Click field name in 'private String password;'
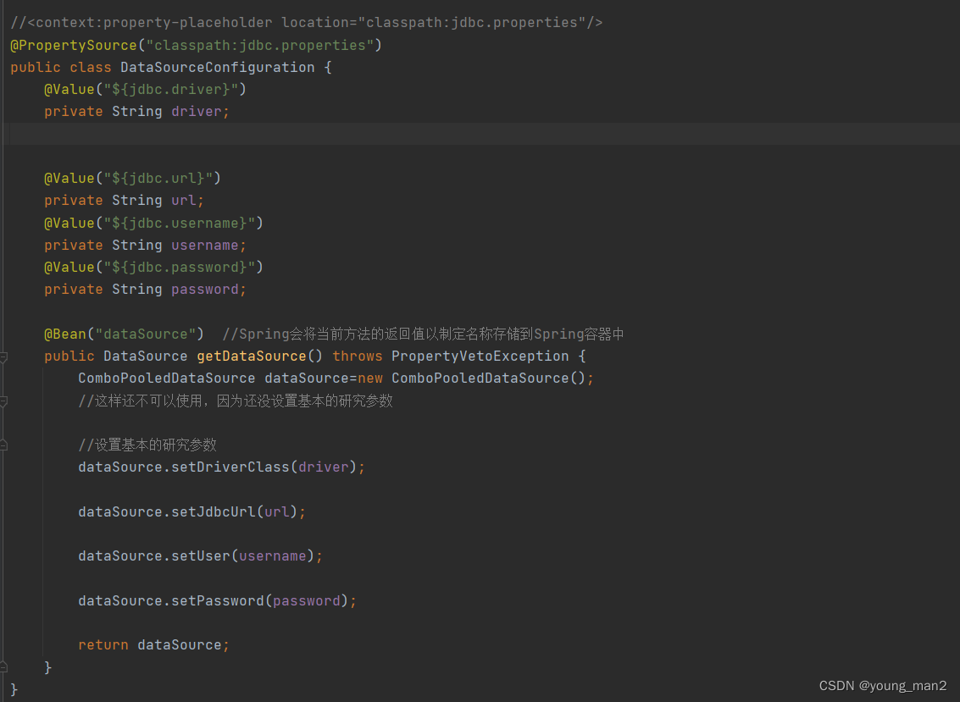Viewport: 960px width, 702px height. tap(204, 289)
